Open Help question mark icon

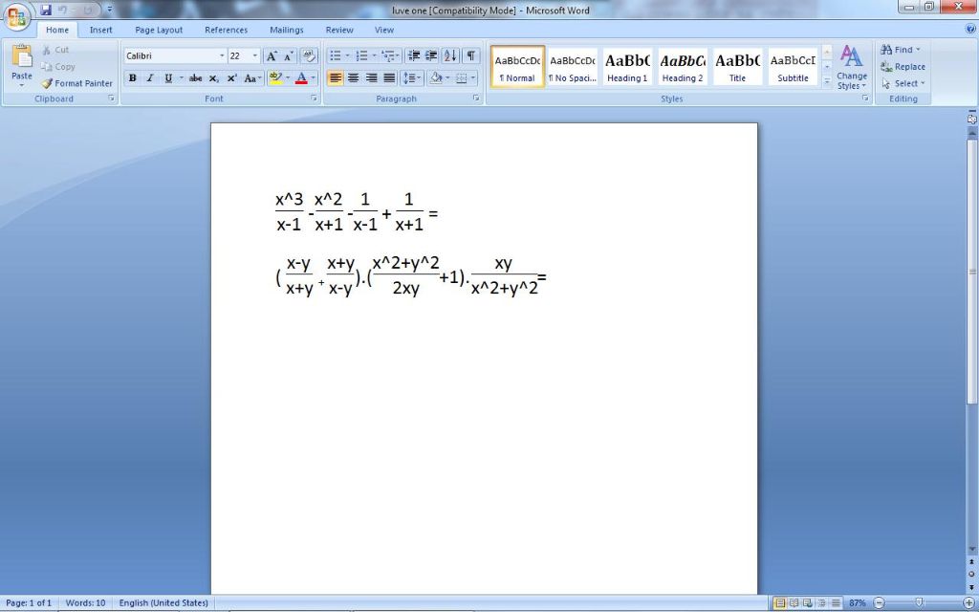coord(970,29)
